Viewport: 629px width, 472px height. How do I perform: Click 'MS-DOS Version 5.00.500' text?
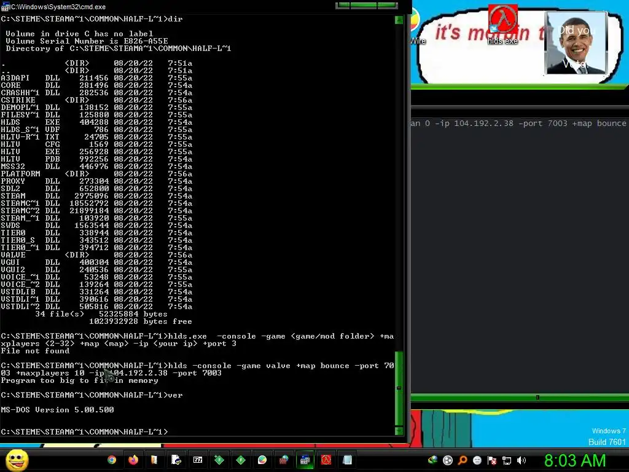57,410
